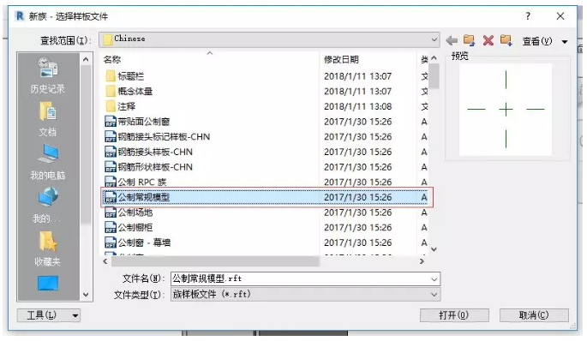Click the back arrow navigation icon
Image resolution: width=587 pixels, height=341 pixels.
click(452, 40)
